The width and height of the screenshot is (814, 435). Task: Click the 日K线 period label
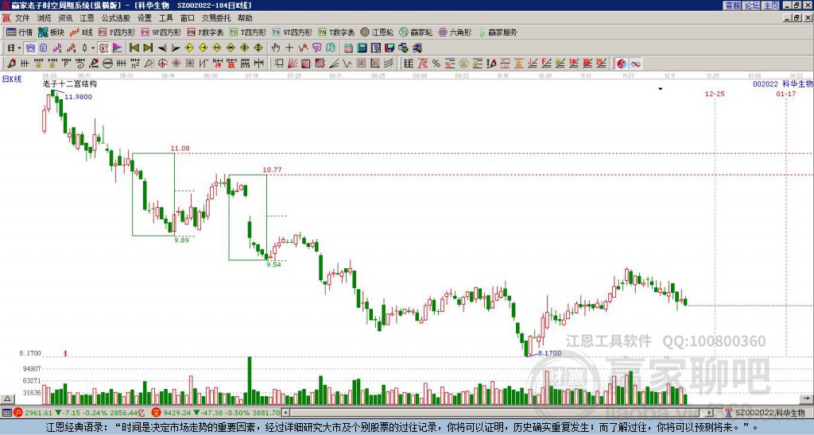(12, 79)
